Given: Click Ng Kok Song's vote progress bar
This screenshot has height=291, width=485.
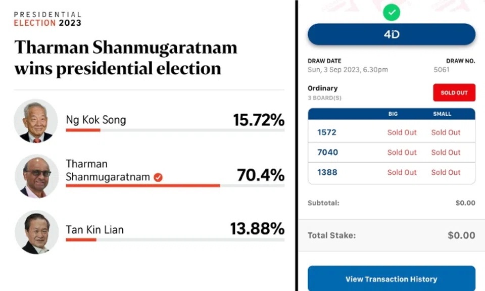Looking at the screenshot, I should [x=175, y=130].
